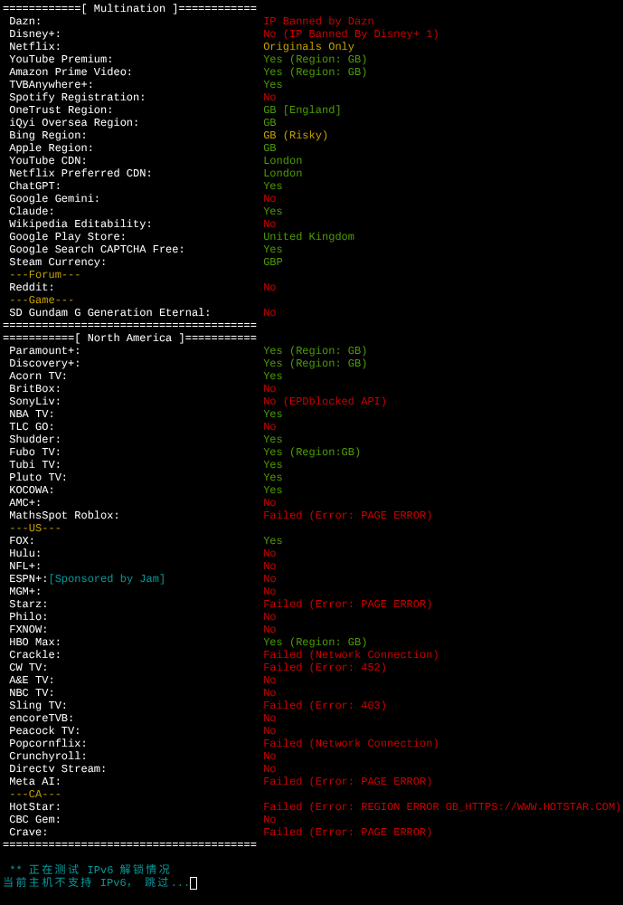Click 'TLC GO:' label
Screen dimensions: 623x905
(x=32, y=428)
